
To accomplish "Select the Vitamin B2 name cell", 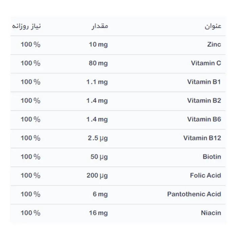I will point(204,101).
